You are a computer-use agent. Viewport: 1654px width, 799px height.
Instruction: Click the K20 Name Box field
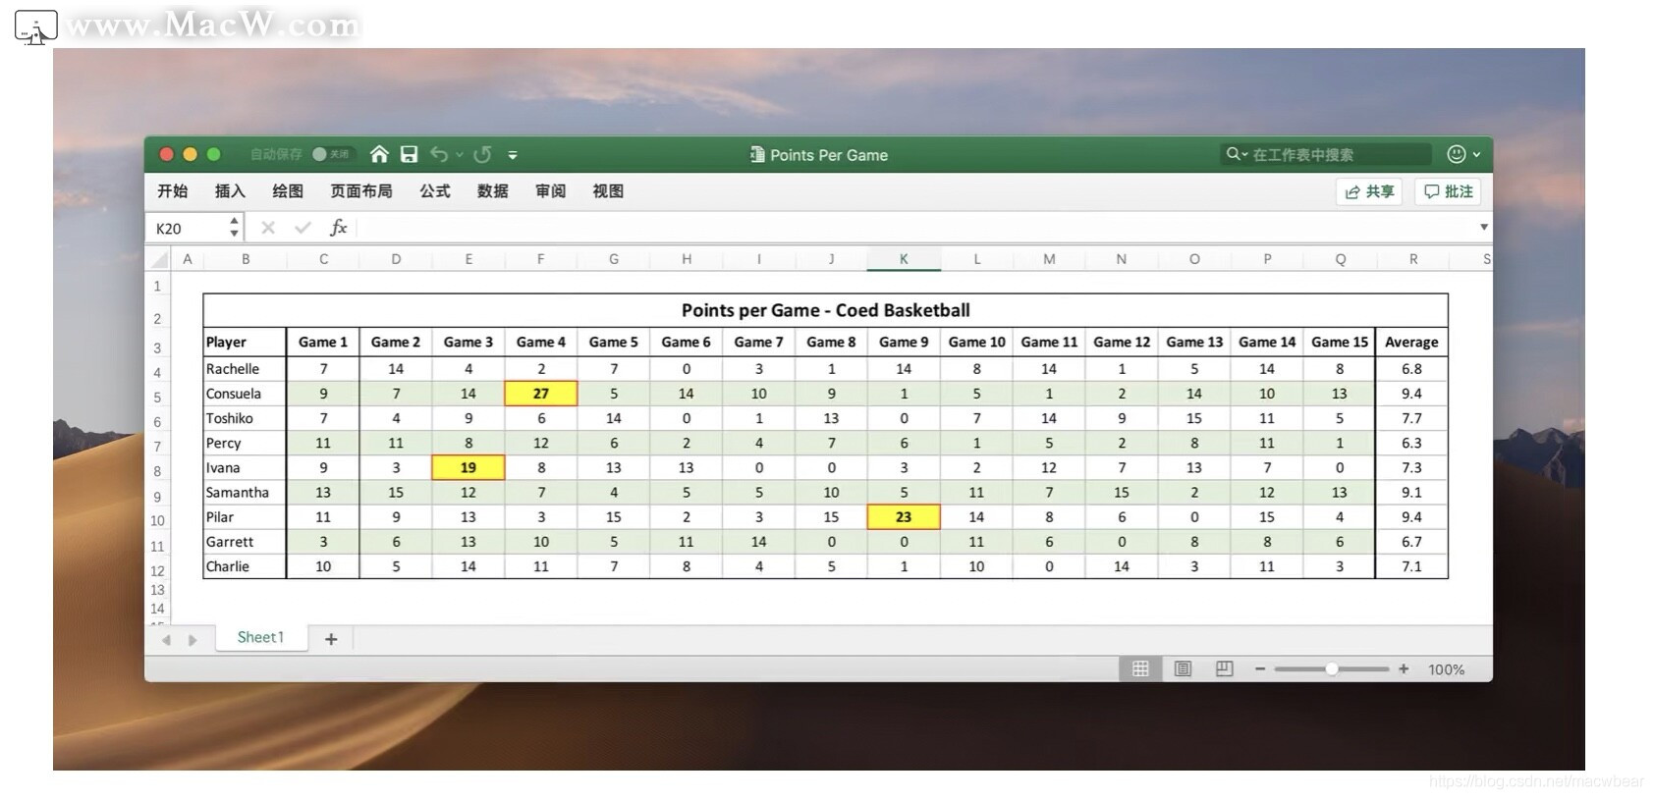[x=188, y=228]
